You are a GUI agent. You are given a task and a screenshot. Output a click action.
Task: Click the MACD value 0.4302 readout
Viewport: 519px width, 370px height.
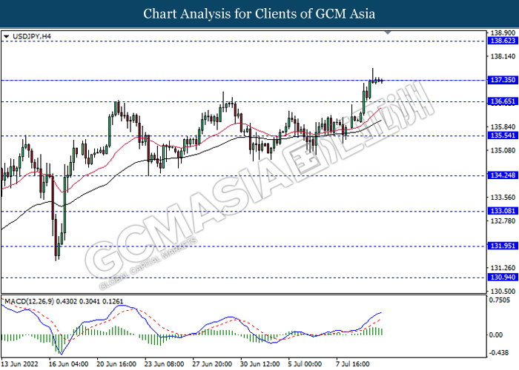67,301
